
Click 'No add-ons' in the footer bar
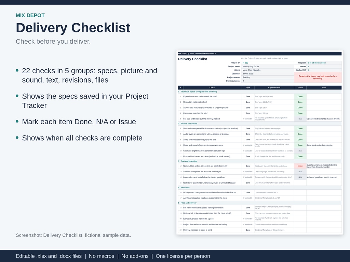[135, 256]
